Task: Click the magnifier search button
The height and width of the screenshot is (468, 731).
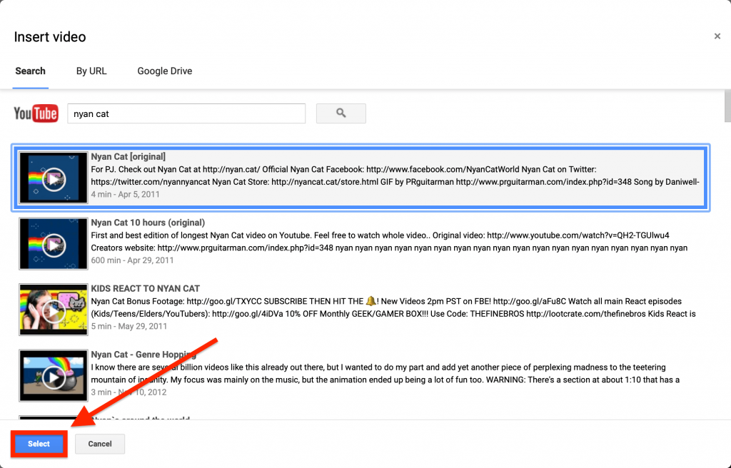Action: pyautogui.click(x=341, y=113)
